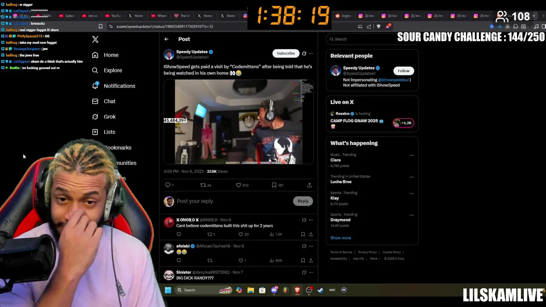Open options menu for Ciara trend
Screen dimensions: 546x307
pos(412,156)
